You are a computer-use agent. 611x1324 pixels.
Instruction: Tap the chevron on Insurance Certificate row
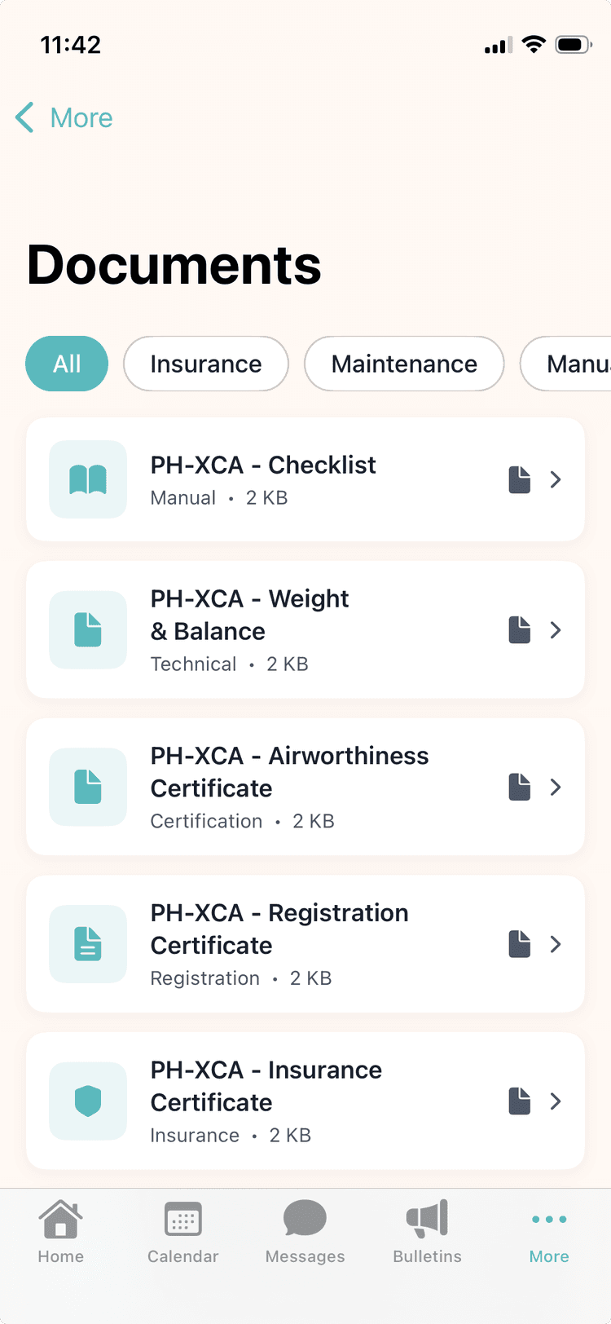pos(556,1101)
